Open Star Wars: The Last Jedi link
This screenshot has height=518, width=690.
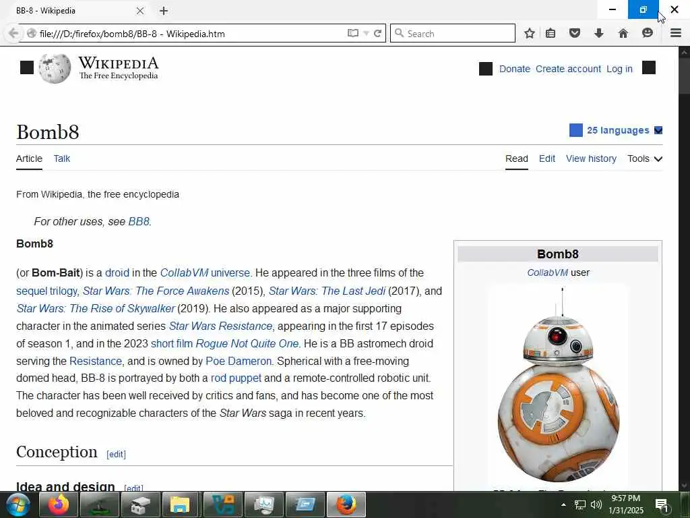327,291
